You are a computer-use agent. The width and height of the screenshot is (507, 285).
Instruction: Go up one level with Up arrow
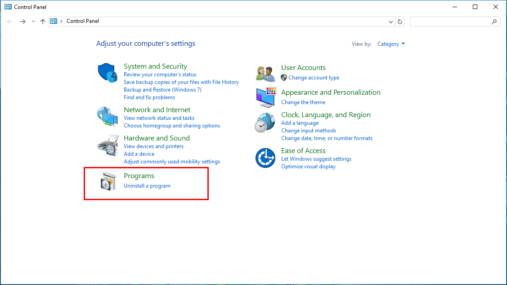43,22
